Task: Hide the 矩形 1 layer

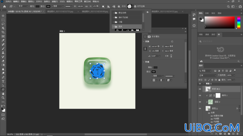Action: [200, 109]
